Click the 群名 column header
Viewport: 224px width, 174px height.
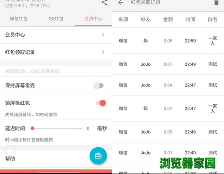tap(212, 19)
